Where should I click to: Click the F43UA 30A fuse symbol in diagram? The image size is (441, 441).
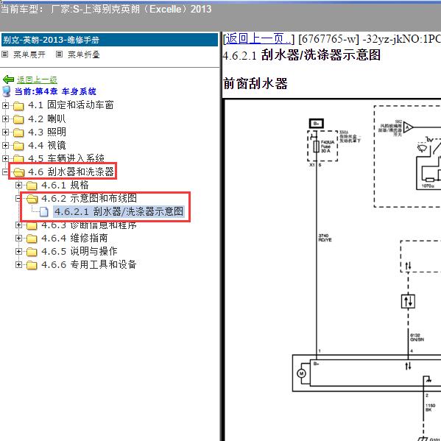[x=317, y=147]
